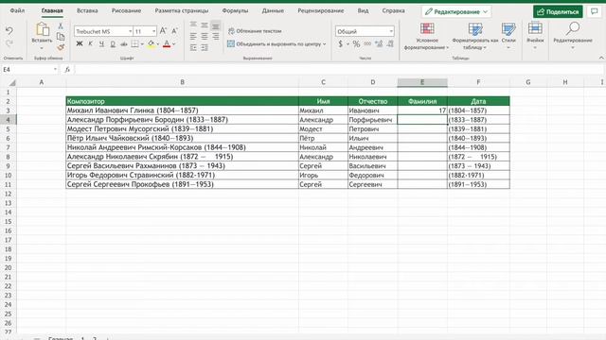606x340 pixels.
Task: Apply yellow fill color bucket
Action: click(x=151, y=44)
